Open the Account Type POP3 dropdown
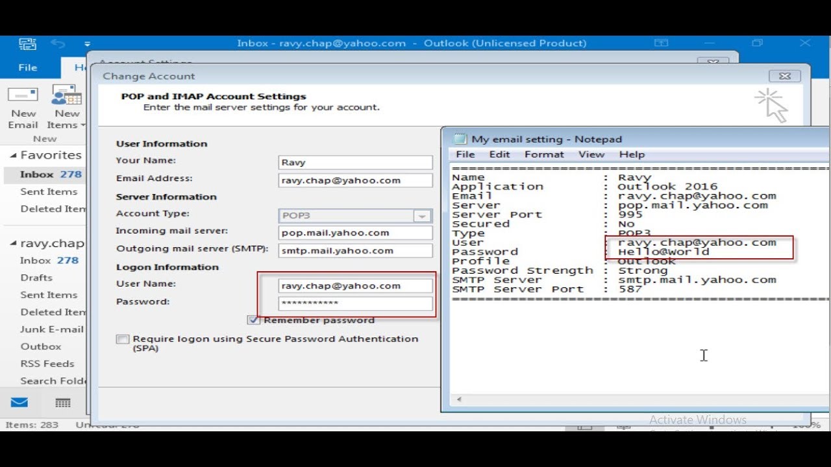This screenshot has width=831, height=467. pyautogui.click(x=422, y=216)
